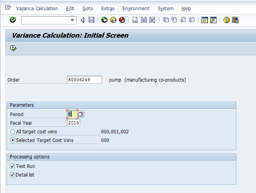
Task: Click the red Cancel icon
Action: click(122, 20)
